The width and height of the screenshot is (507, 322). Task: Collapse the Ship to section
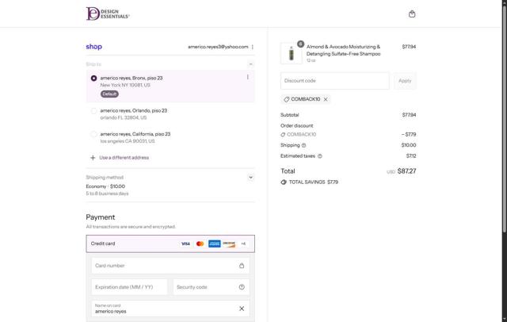coord(250,64)
